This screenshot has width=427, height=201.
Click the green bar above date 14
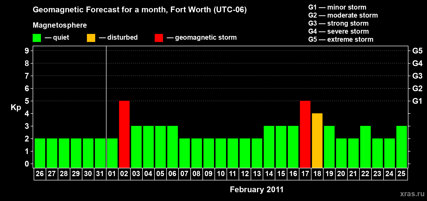(269, 147)
